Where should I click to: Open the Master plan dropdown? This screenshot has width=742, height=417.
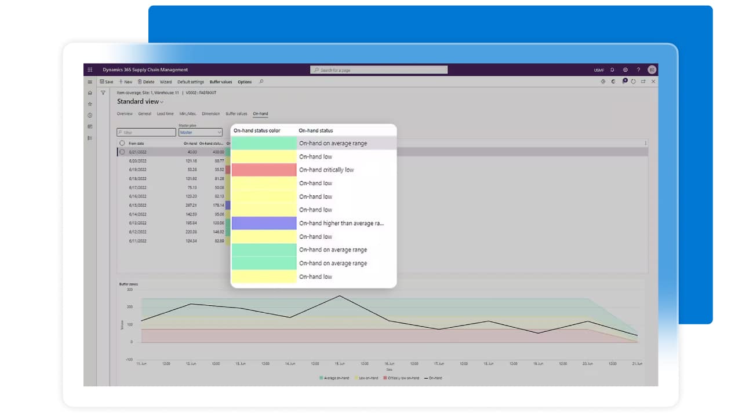(200, 133)
